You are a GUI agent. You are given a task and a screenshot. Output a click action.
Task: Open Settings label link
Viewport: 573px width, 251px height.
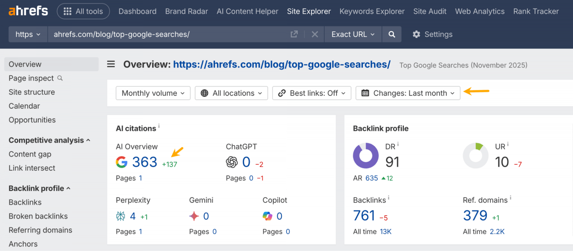pos(438,34)
